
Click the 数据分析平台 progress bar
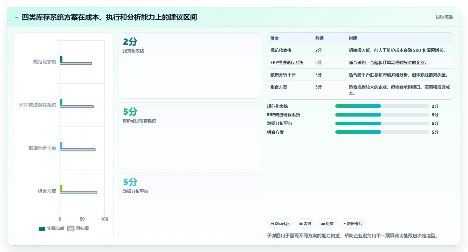pos(382,124)
